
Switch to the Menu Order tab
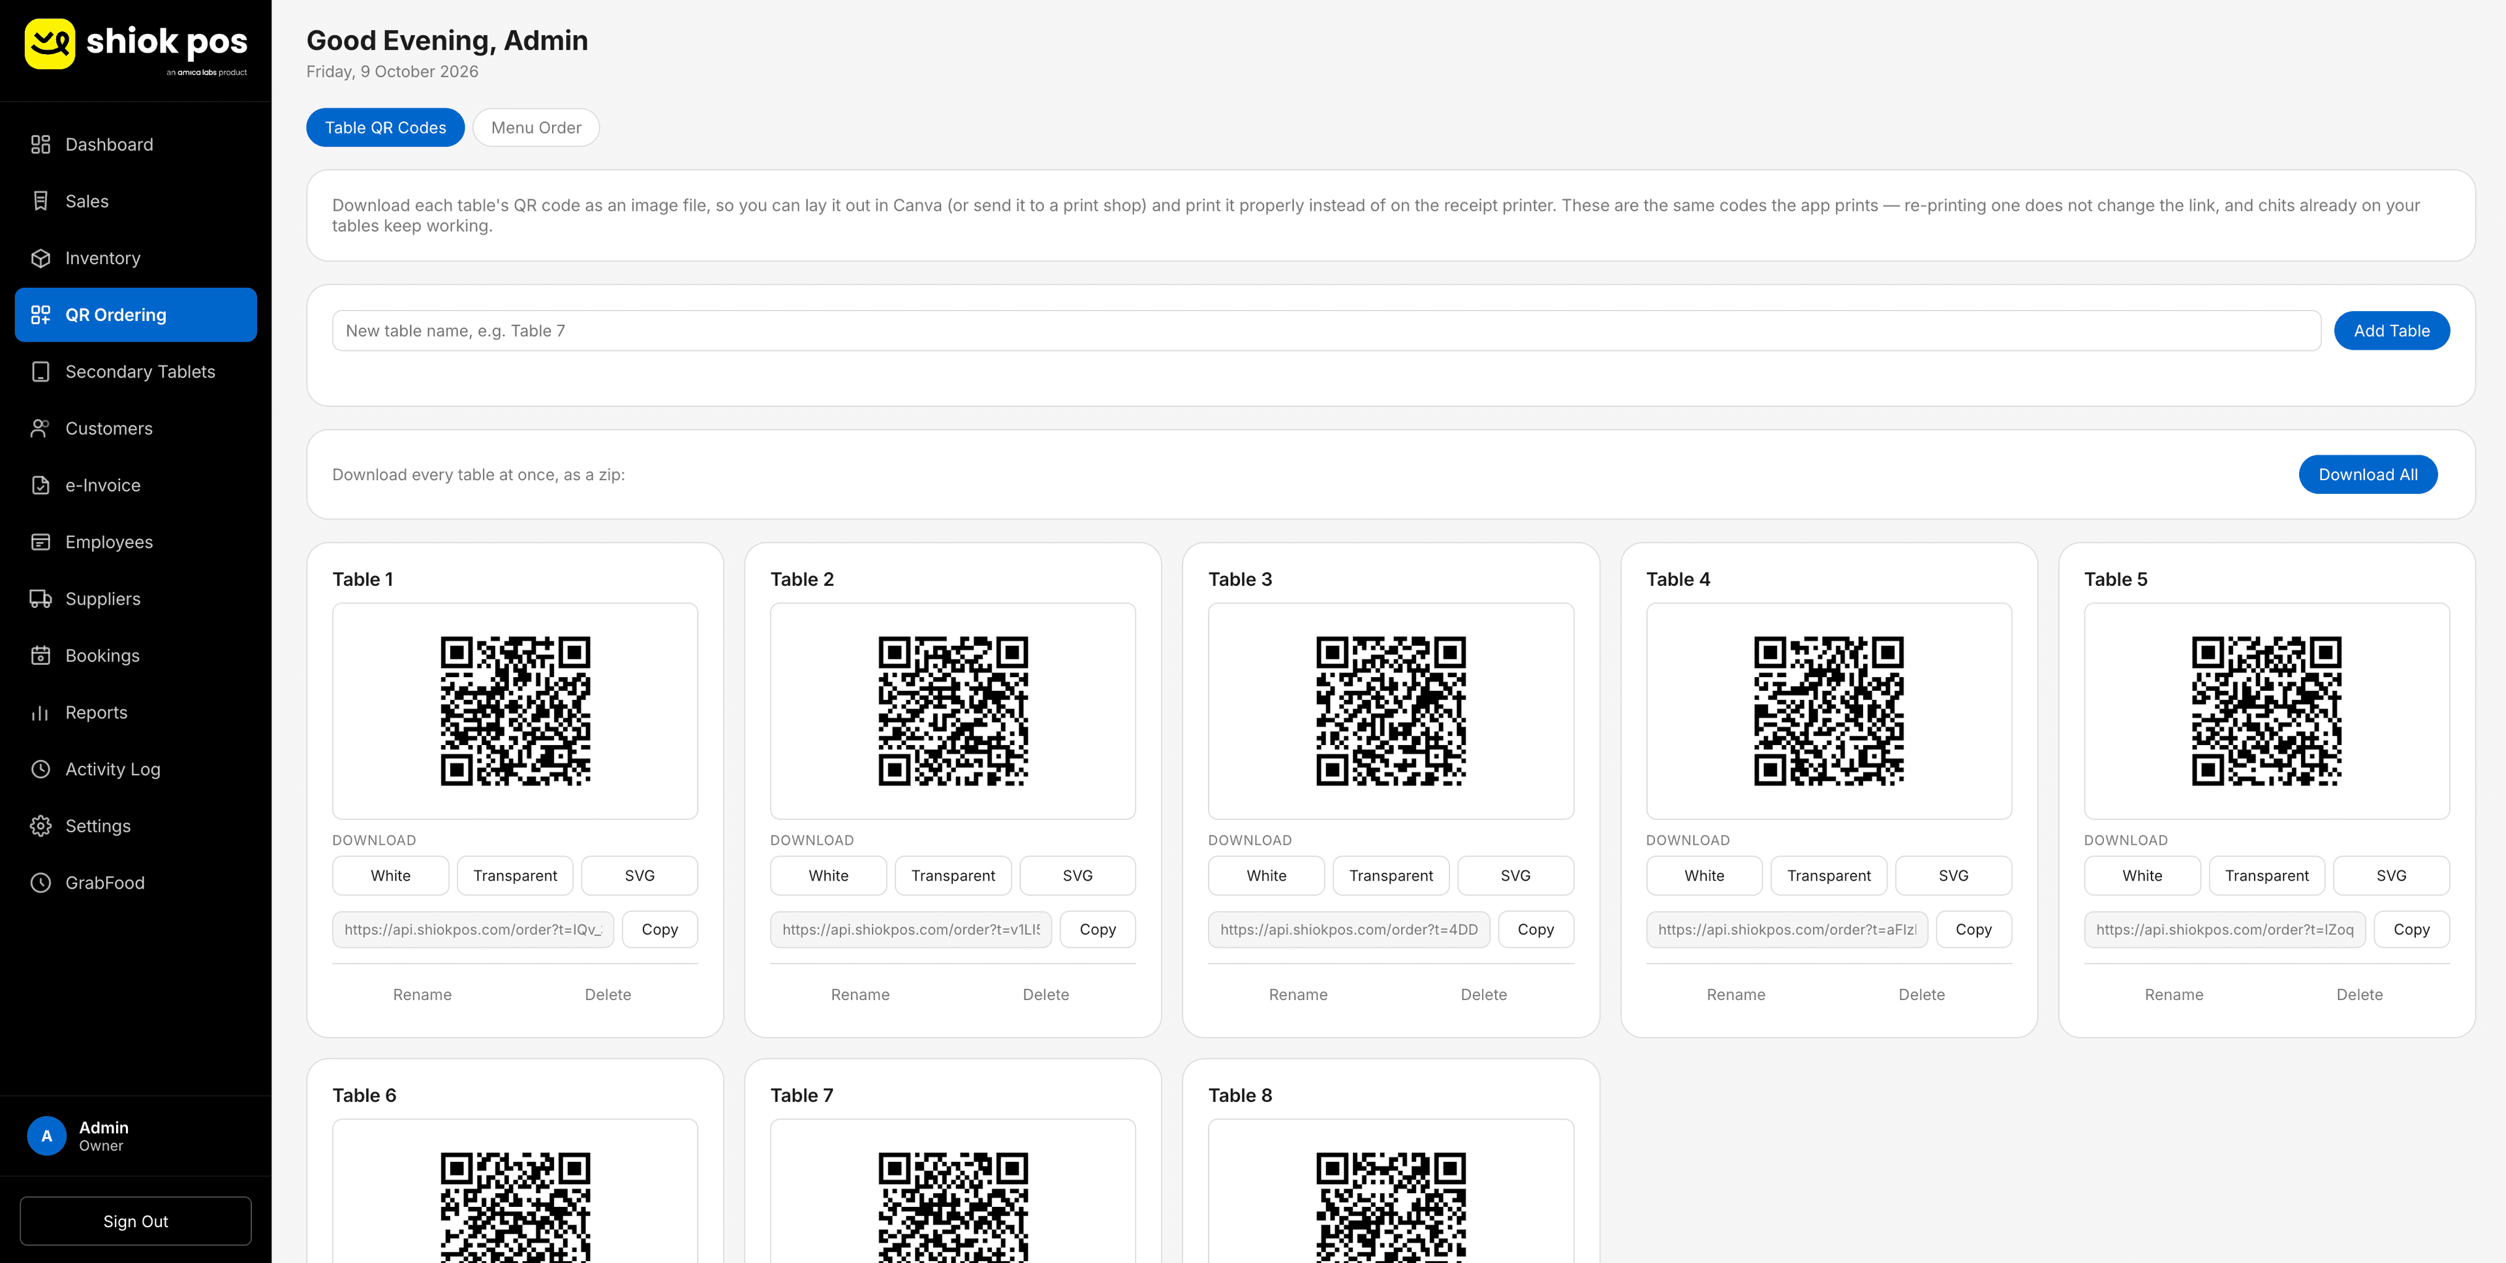point(536,127)
